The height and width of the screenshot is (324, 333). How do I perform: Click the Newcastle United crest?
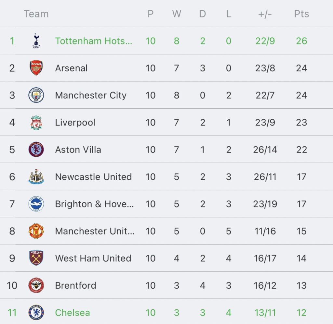36,177
